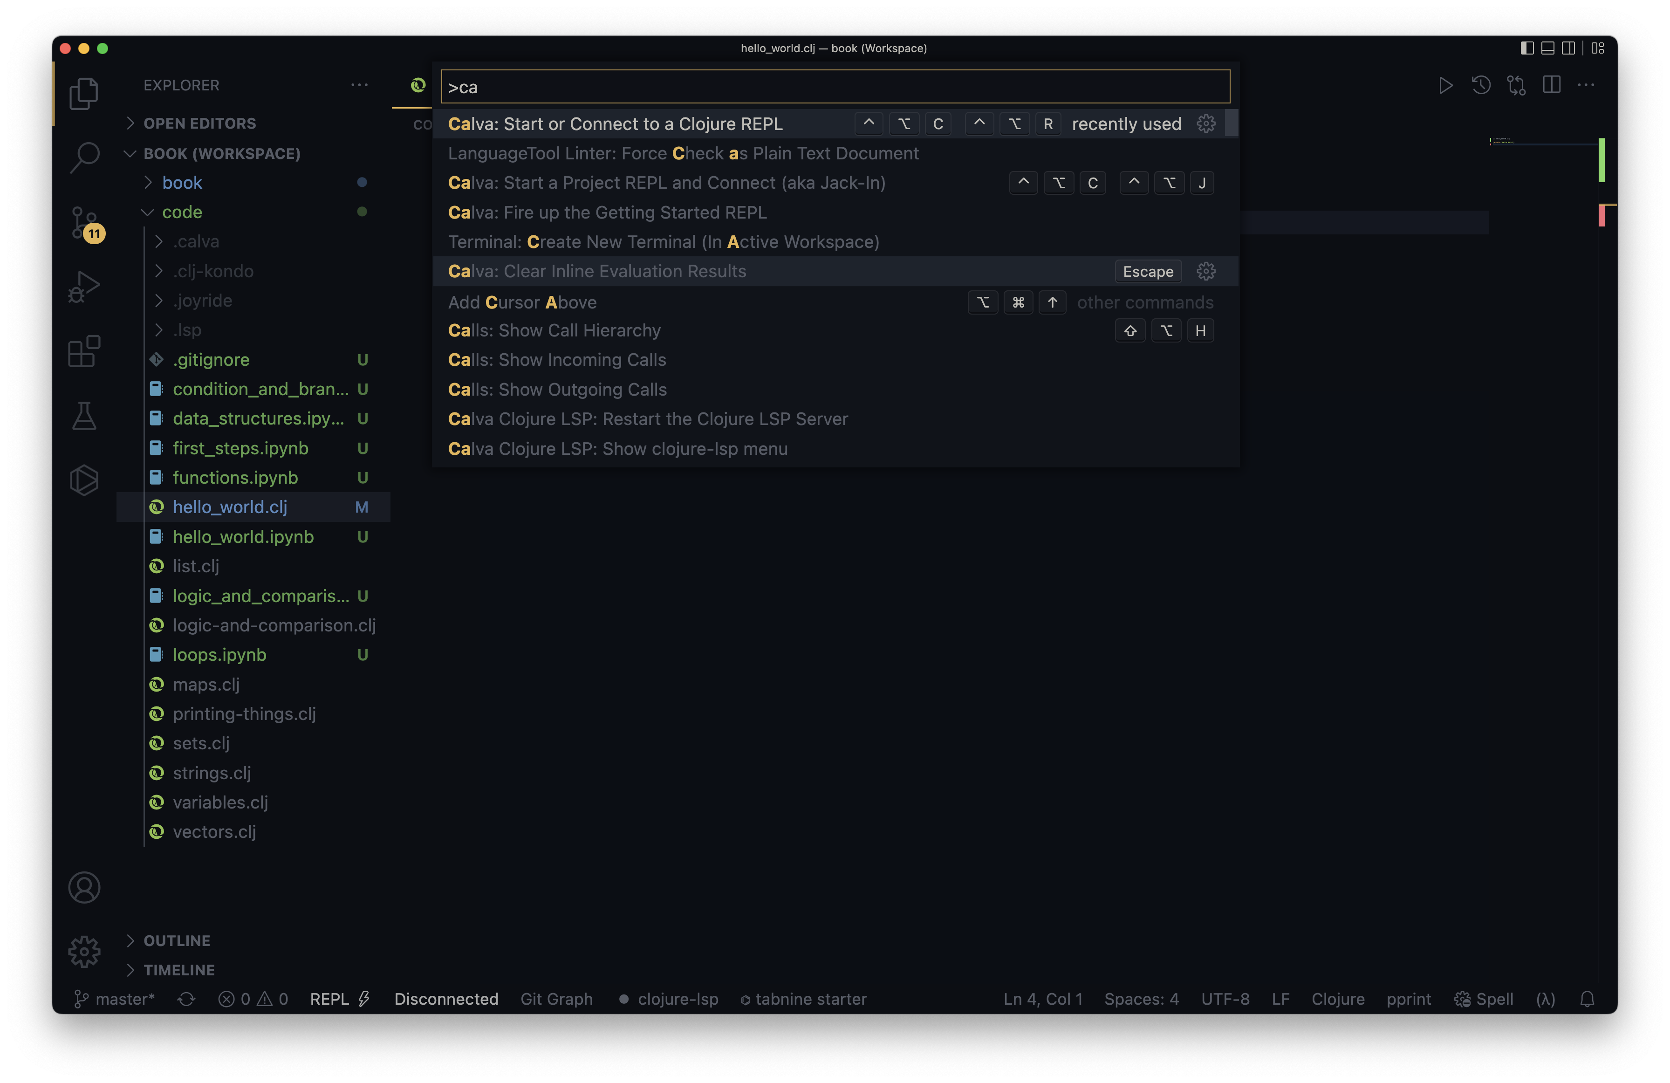Configure keybinding gear for Clear Inline Evaluation
Screen dimensions: 1670x1083
[1205, 272]
